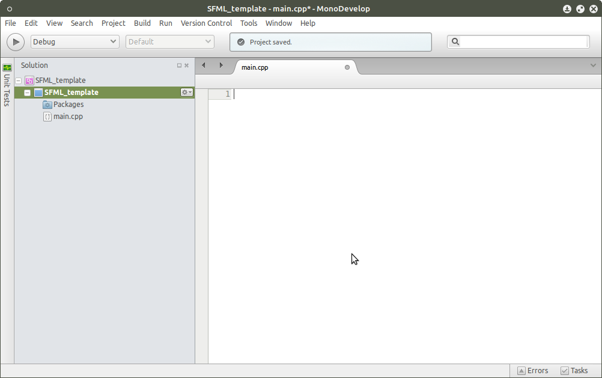Collapse the SFML_template solution node
This screenshot has height=378, width=602.
click(x=18, y=80)
